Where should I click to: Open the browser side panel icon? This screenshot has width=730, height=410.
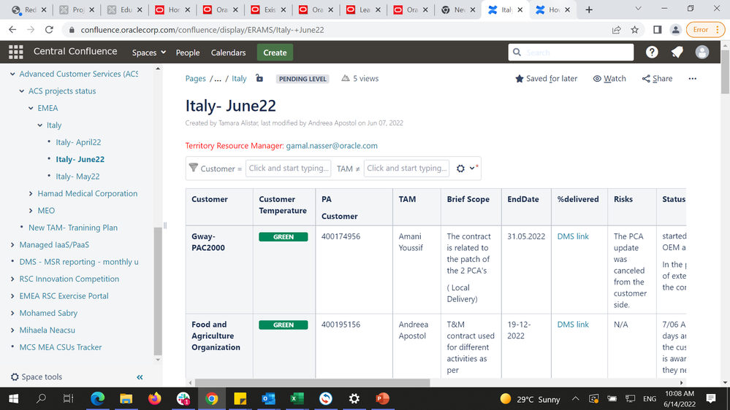click(x=658, y=30)
